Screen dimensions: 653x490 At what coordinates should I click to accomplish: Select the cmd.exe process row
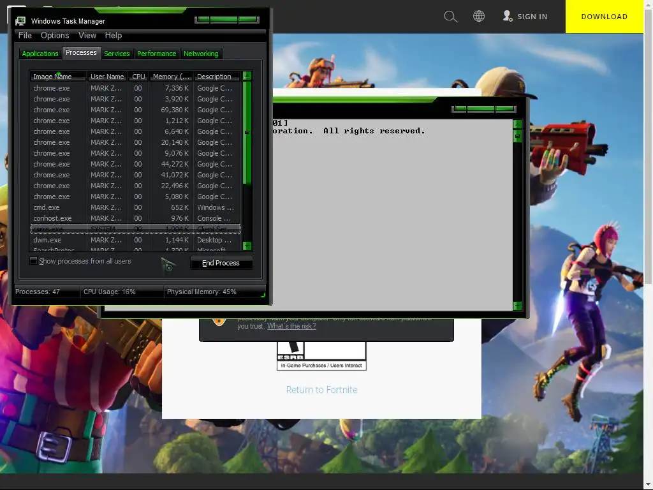pyautogui.click(x=135, y=207)
